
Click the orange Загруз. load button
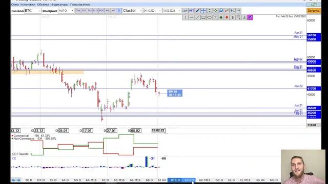pyautogui.click(x=314, y=11)
